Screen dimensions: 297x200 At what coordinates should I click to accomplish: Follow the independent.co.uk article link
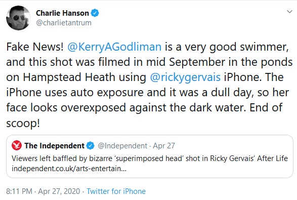coord(69,168)
